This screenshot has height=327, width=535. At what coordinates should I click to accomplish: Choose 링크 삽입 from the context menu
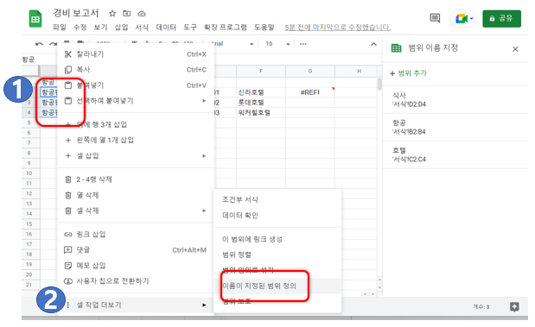coord(136,235)
